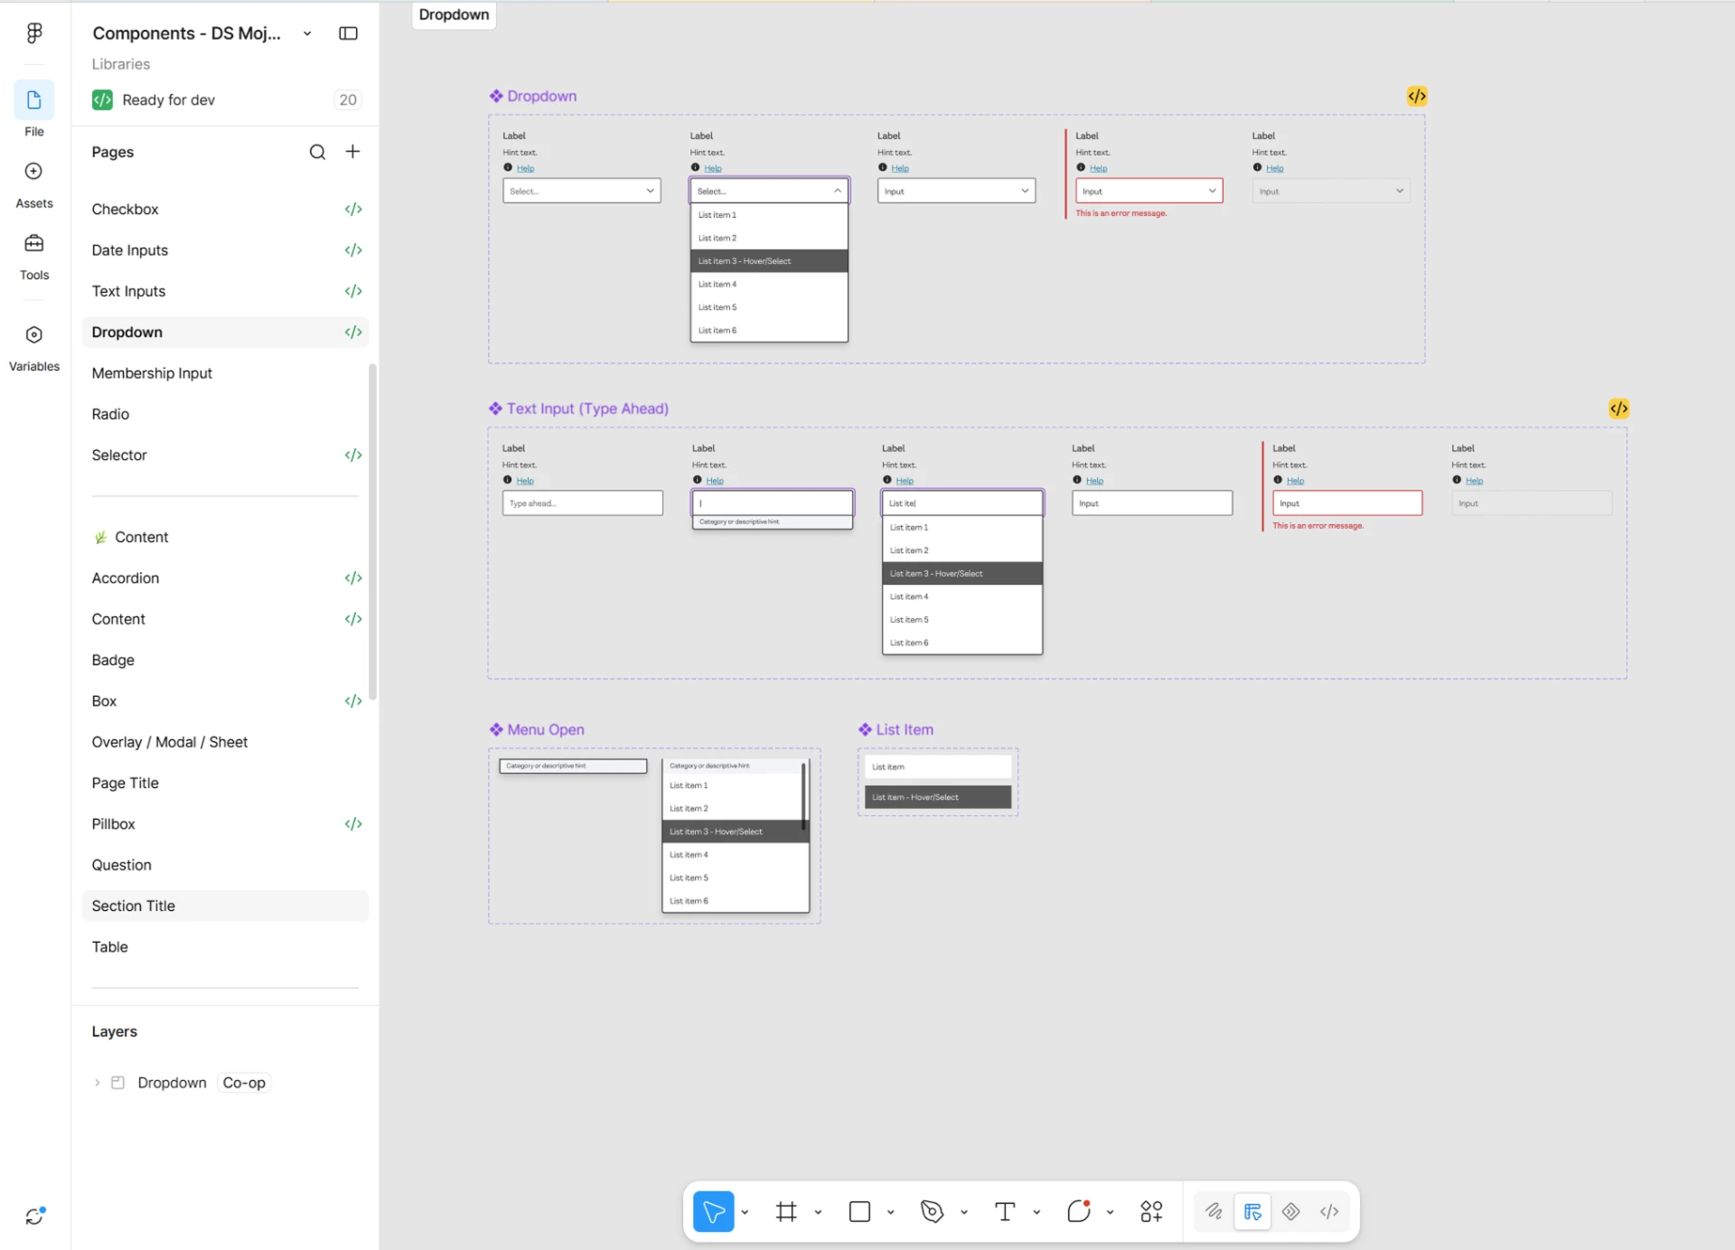Add a new page with the plus icon

click(353, 152)
